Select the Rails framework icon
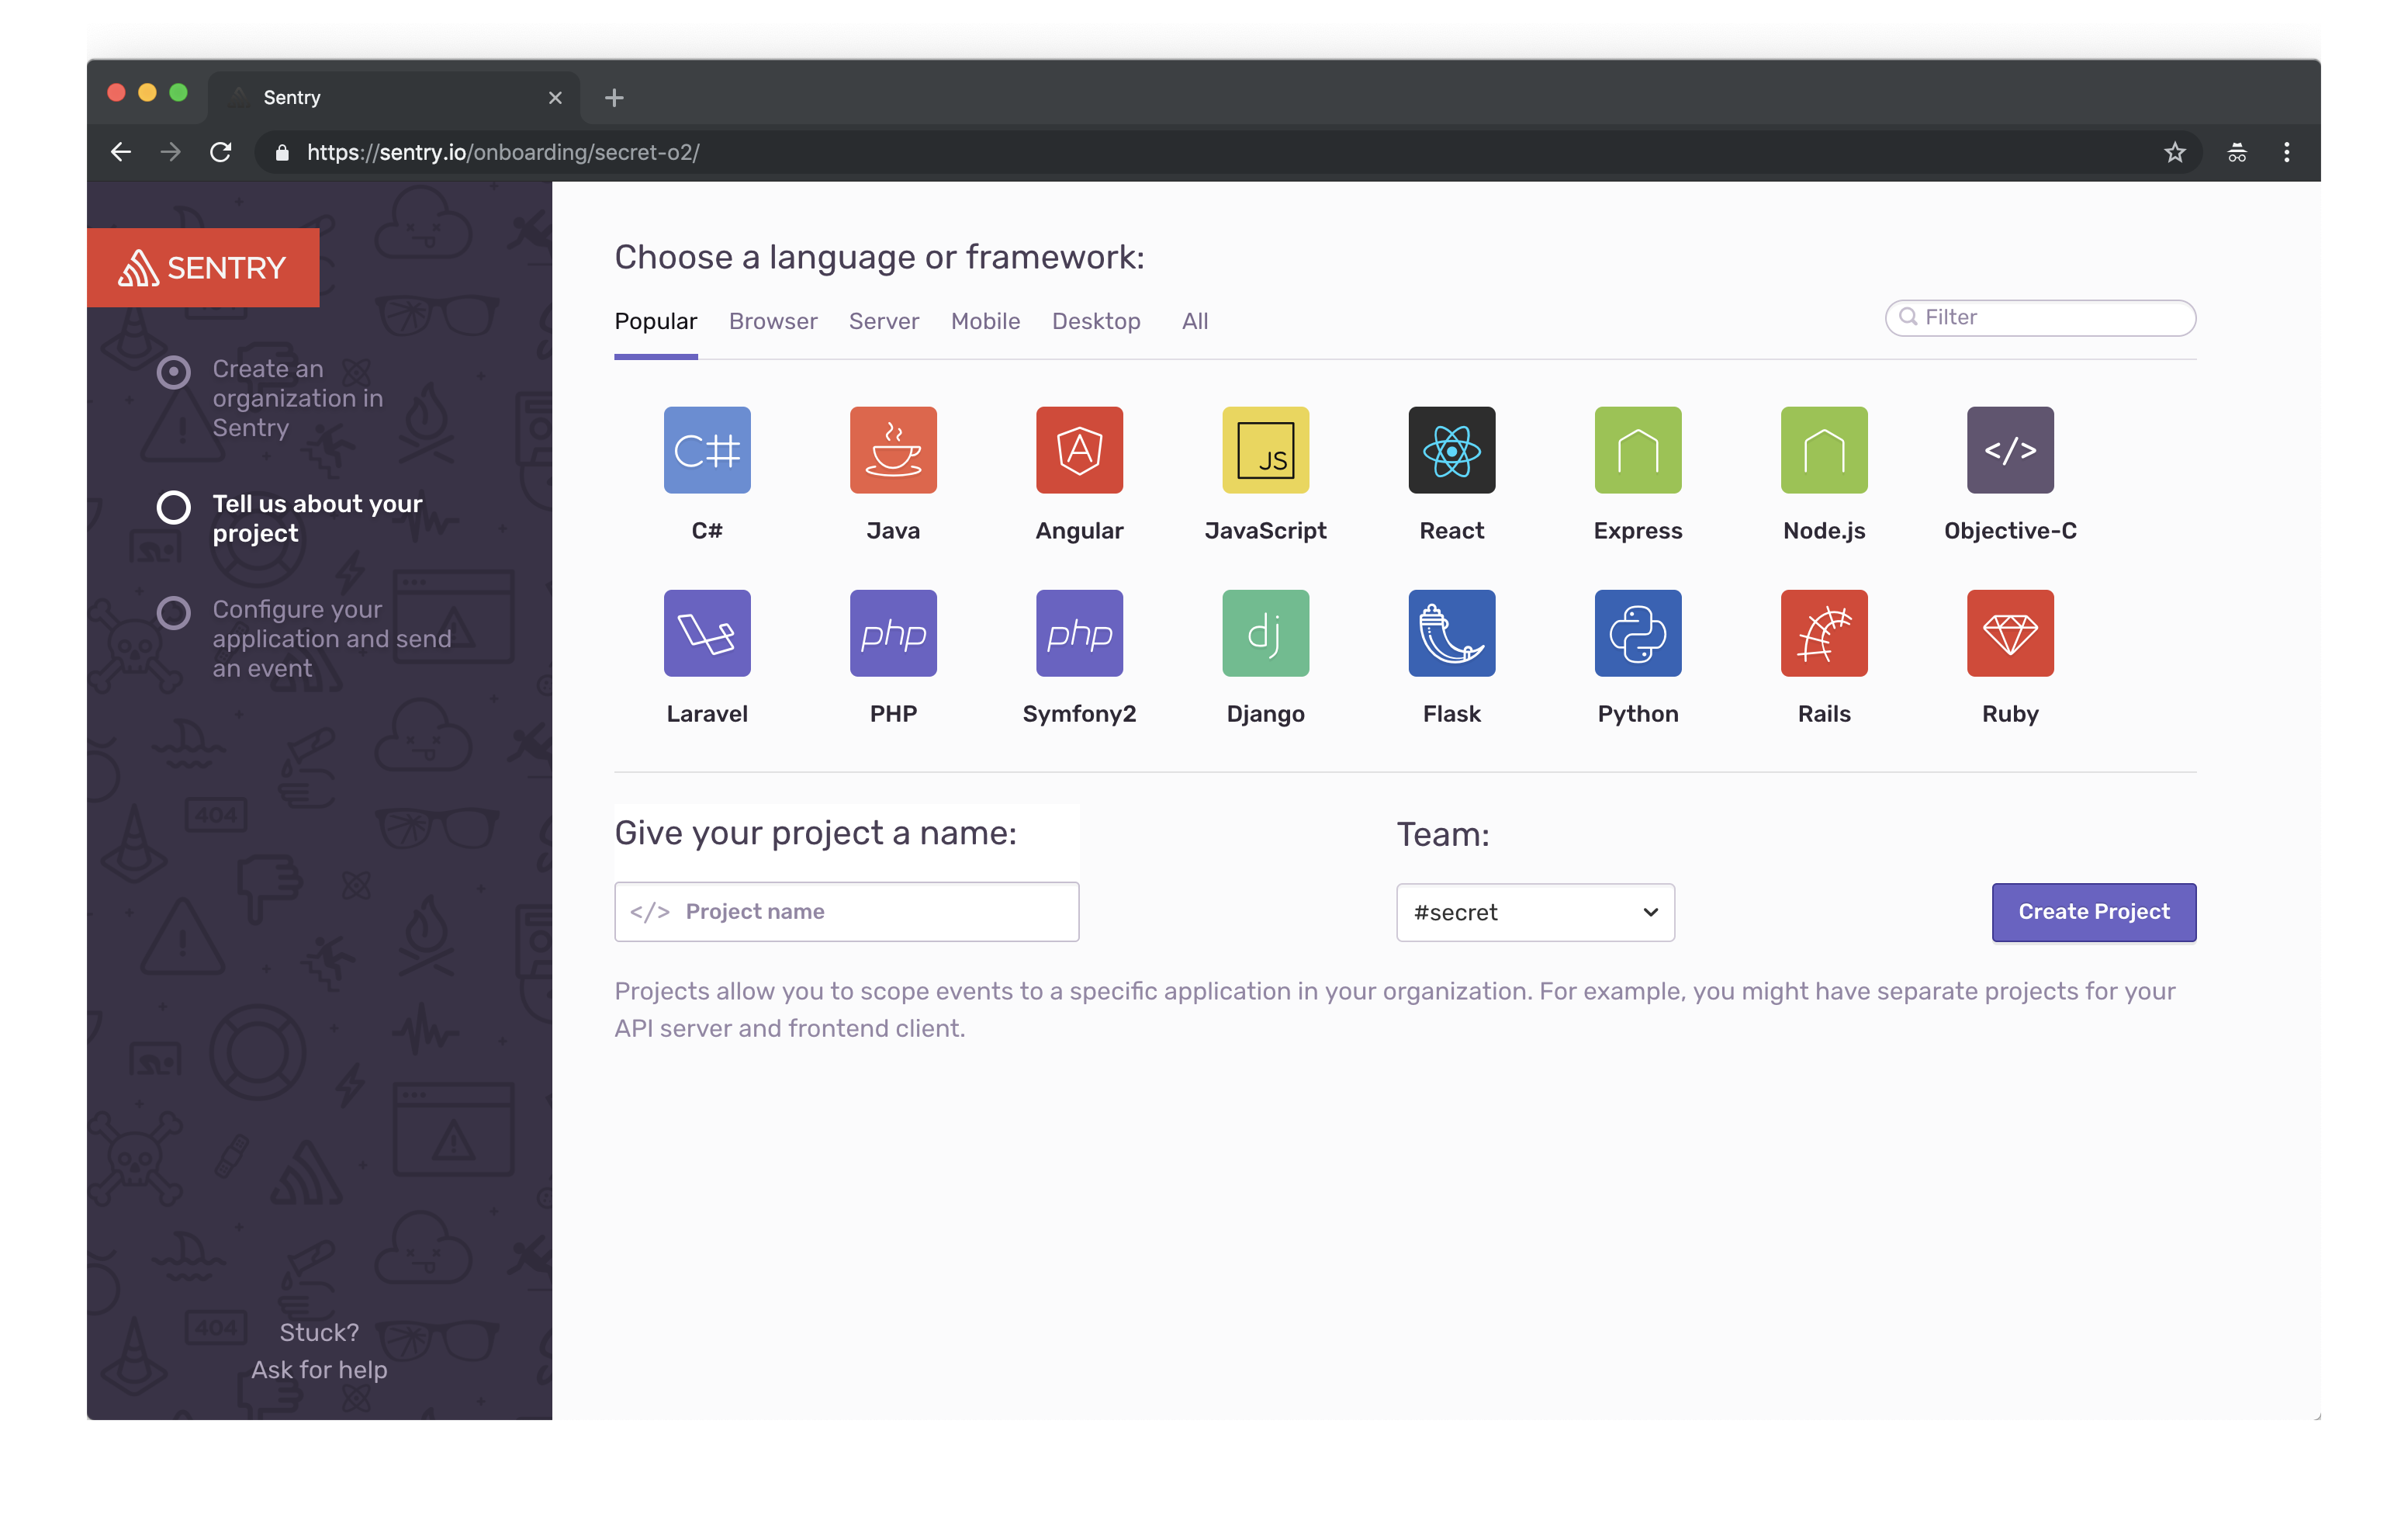The height and width of the screenshot is (1535, 2408). [x=1823, y=633]
